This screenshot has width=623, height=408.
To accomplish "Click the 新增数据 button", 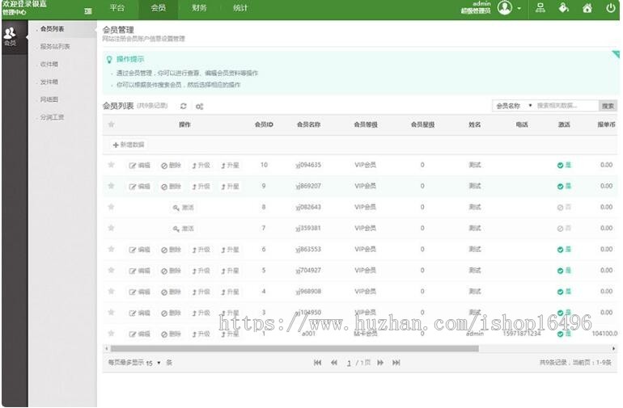I will (x=129, y=145).
